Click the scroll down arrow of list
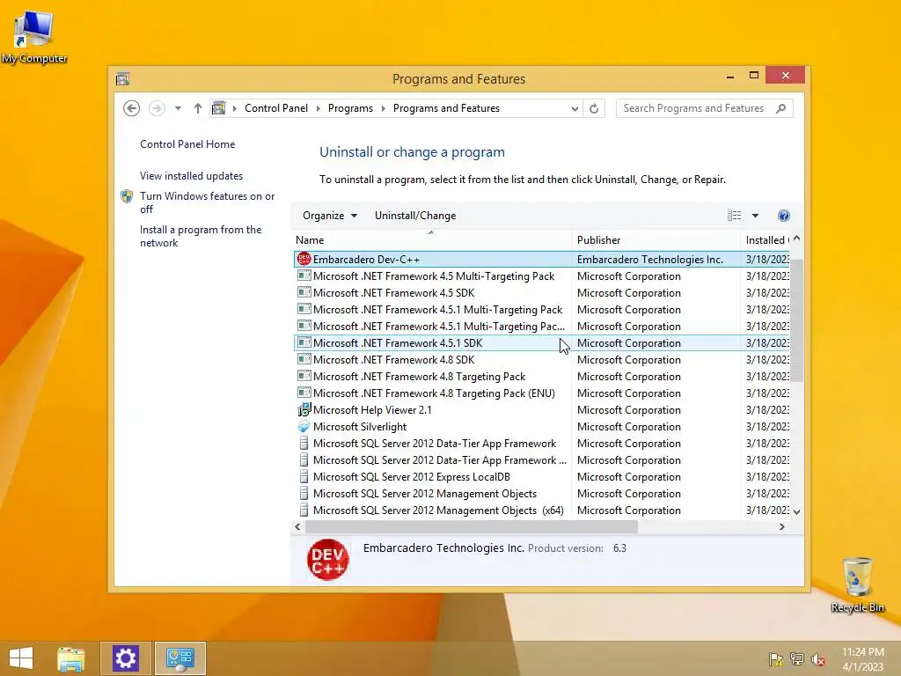The width and height of the screenshot is (901, 676). 796,511
